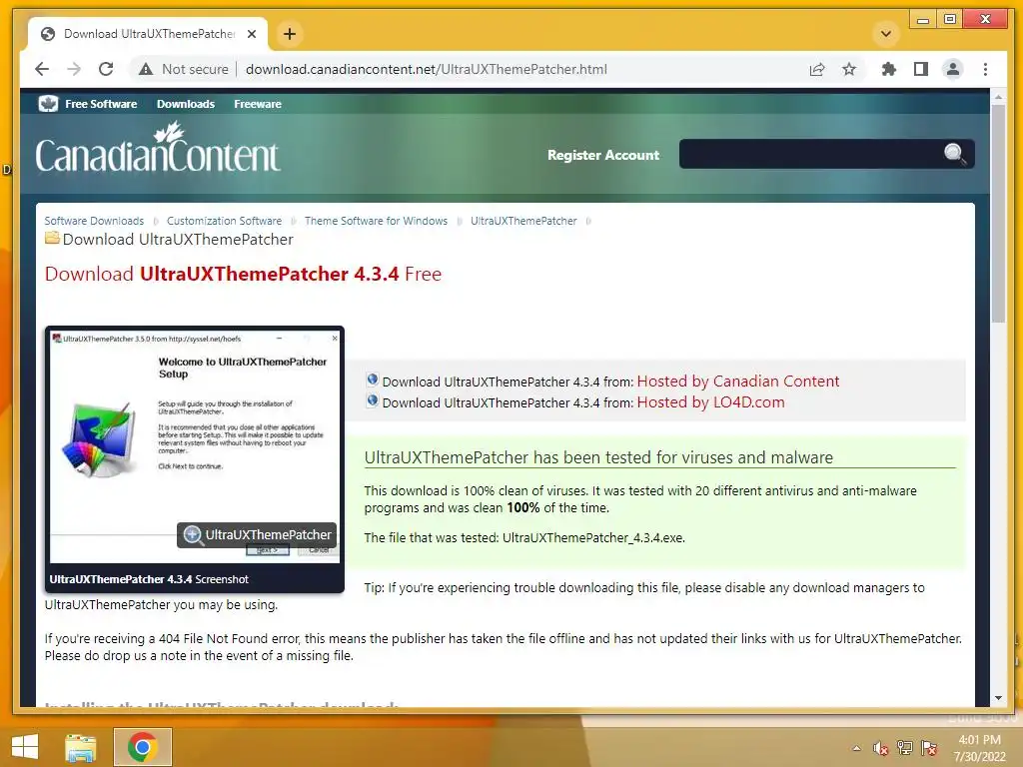Screen dimensions: 1023x767
Task: Click the Download UltraUXThemePatcher 4.3.4 Free heading
Action: pyautogui.click(x=243, y=274)
